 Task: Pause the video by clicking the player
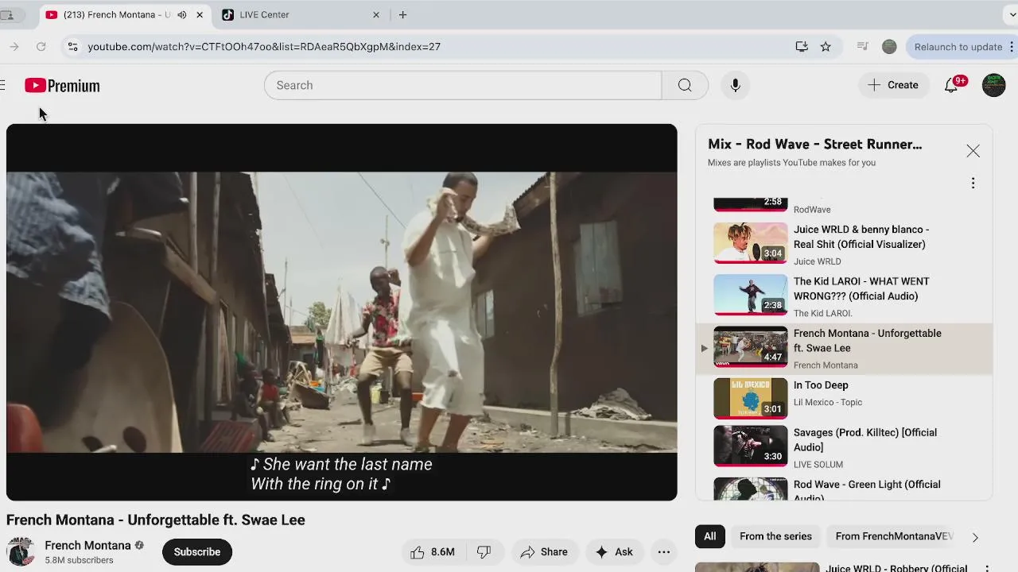[342, 312]
